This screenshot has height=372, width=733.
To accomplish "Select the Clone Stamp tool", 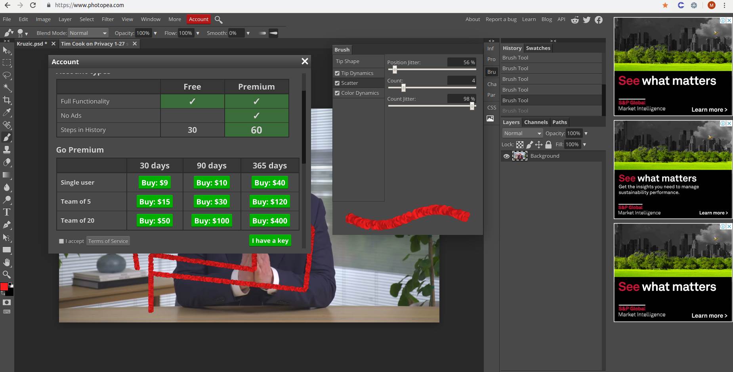I will (x=7, y=150).
